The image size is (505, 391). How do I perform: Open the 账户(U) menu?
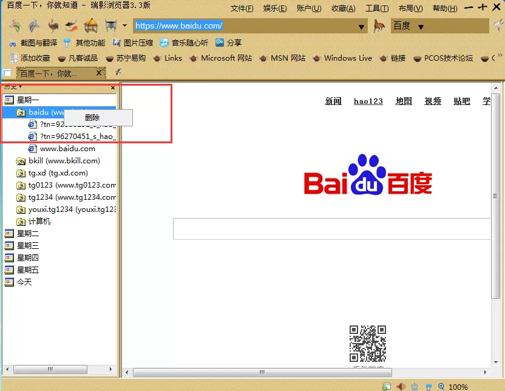(309, 8)
